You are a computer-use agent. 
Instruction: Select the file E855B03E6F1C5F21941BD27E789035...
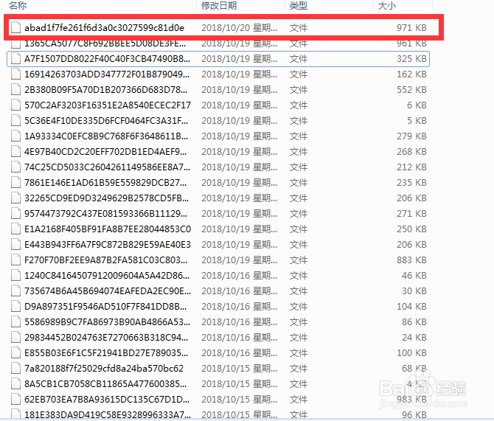[106, 353]
